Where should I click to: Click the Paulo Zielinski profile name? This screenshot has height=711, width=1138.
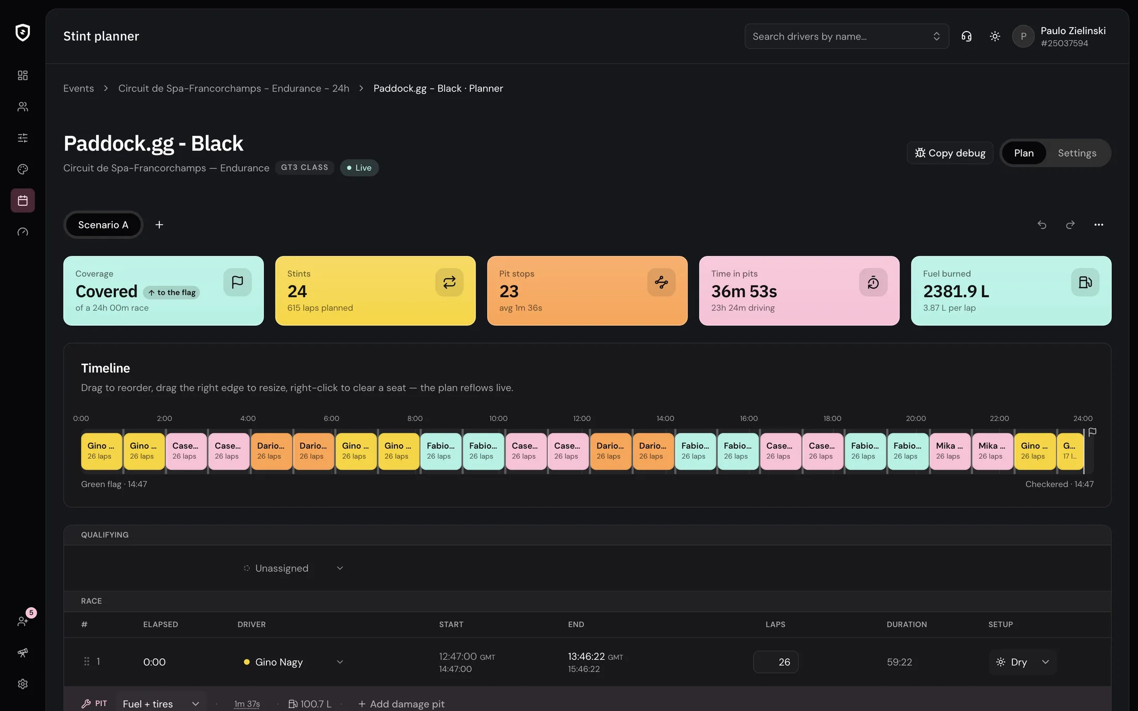tap(1073, 31)
